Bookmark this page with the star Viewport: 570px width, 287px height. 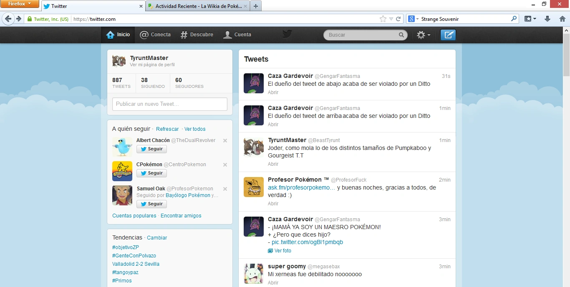(383, 19)
